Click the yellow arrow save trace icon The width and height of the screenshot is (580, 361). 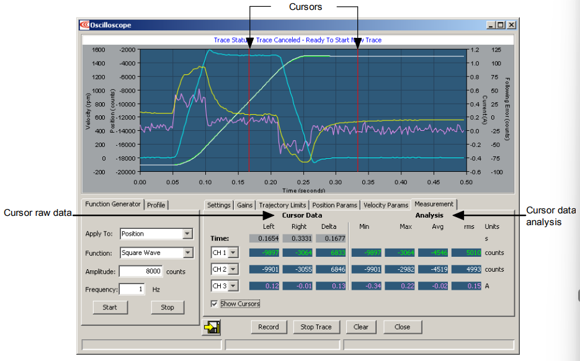click(211, 327)
